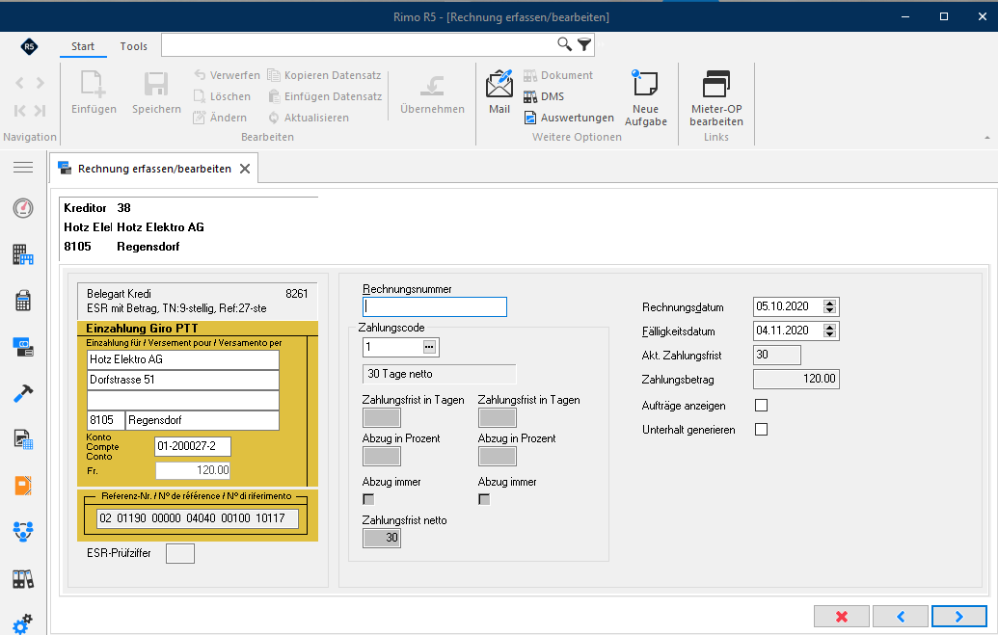Click the Referenz-Nr. field
This screenshot has width=998, height=635.
198,518
